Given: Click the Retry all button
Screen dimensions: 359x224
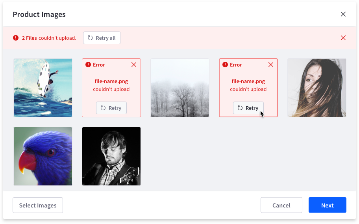Looking at the screenshot, I should coord(102,38).
